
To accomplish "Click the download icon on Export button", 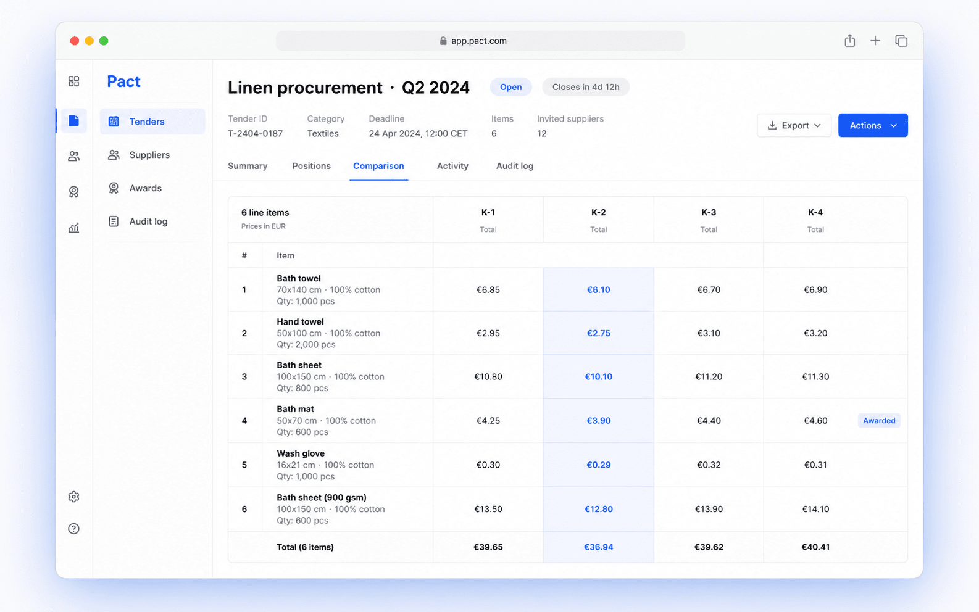I will pos(772,125).
